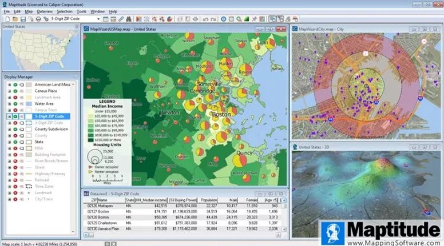This screenshot has width=444, height=246.
Task: Click the Maptitude application icon in title bar
Action: pyautogui.click(x=4, y=5)
